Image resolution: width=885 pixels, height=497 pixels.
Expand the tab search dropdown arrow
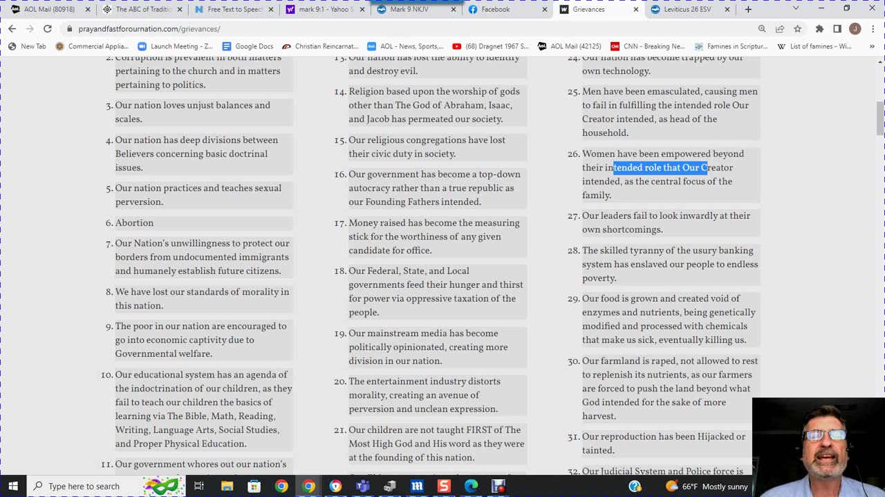[x=795, y=9]
